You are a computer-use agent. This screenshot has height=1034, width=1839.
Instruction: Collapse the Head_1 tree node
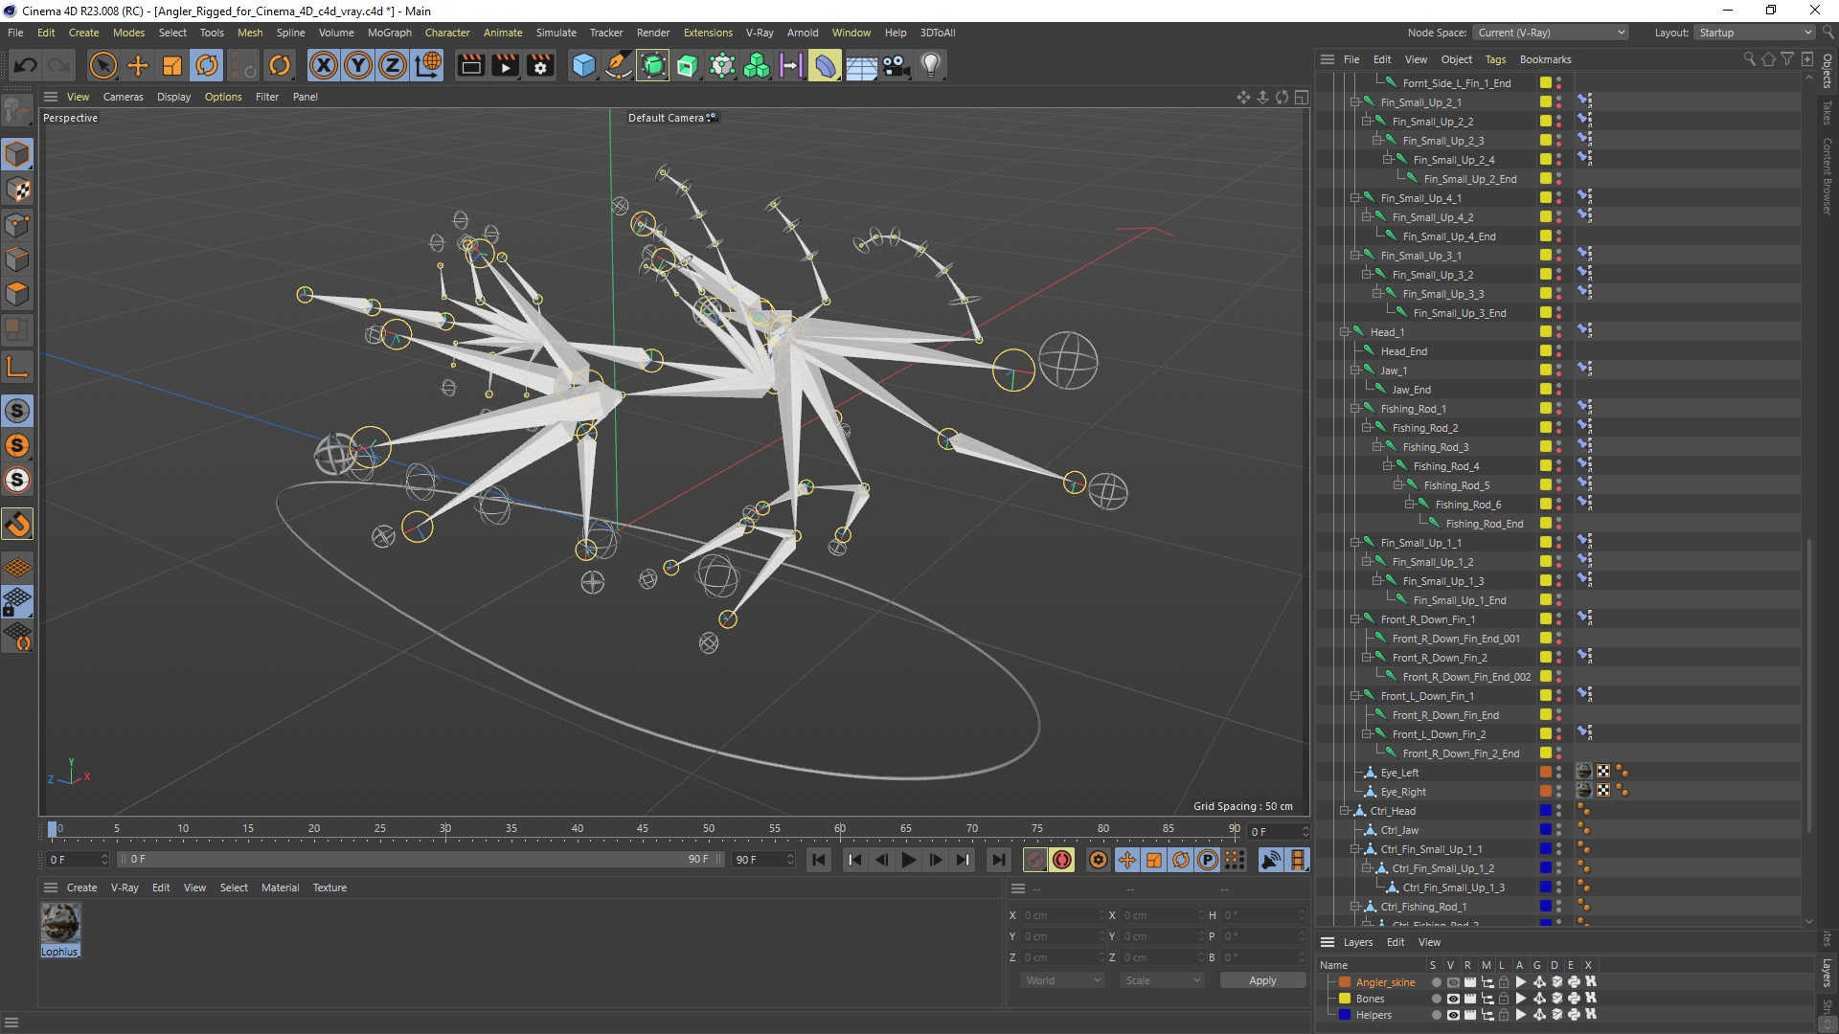tap(1344, 332)
